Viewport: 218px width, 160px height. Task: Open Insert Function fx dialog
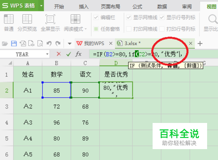pyautogui.click(x=78, y=54)
